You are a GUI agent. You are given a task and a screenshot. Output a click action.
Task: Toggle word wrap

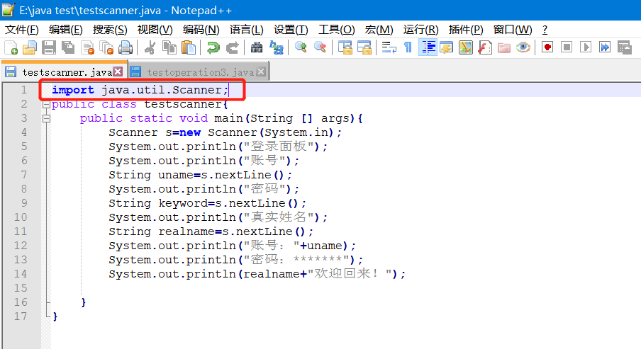[x=389, y=47]
